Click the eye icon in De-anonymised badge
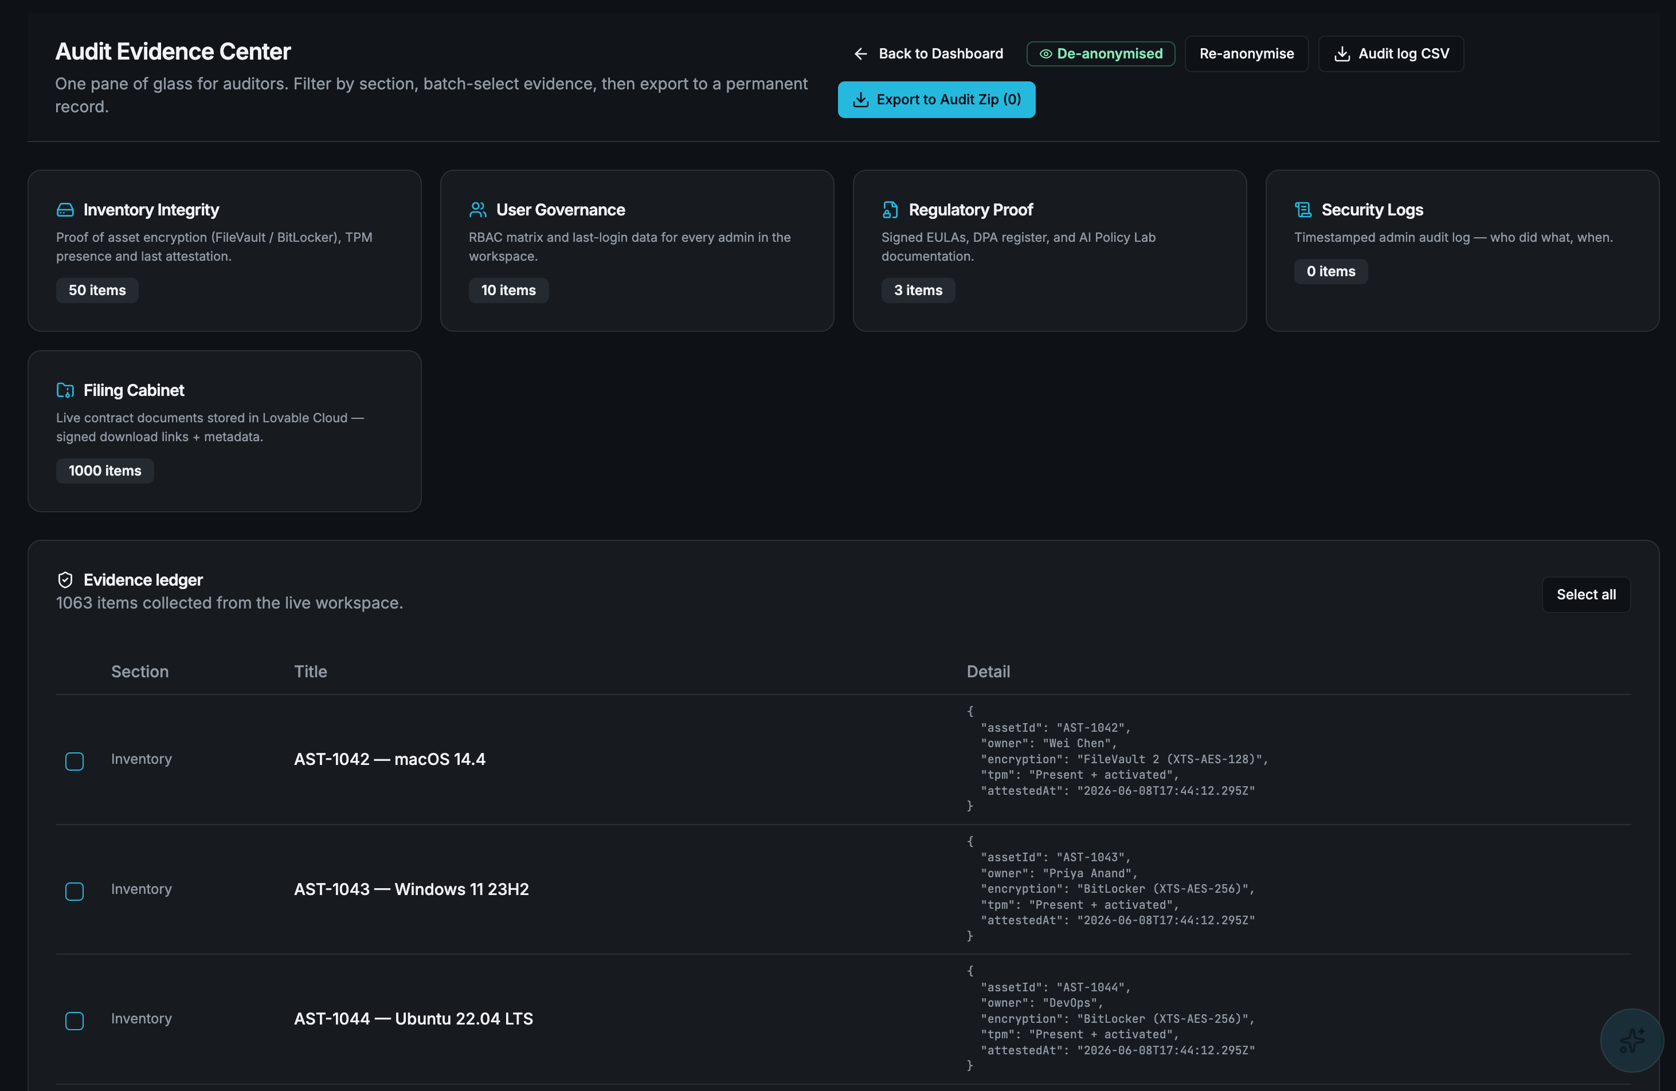This screenshot has height=1091, width=1676. pyautogui.click(x=1045, y=53)
